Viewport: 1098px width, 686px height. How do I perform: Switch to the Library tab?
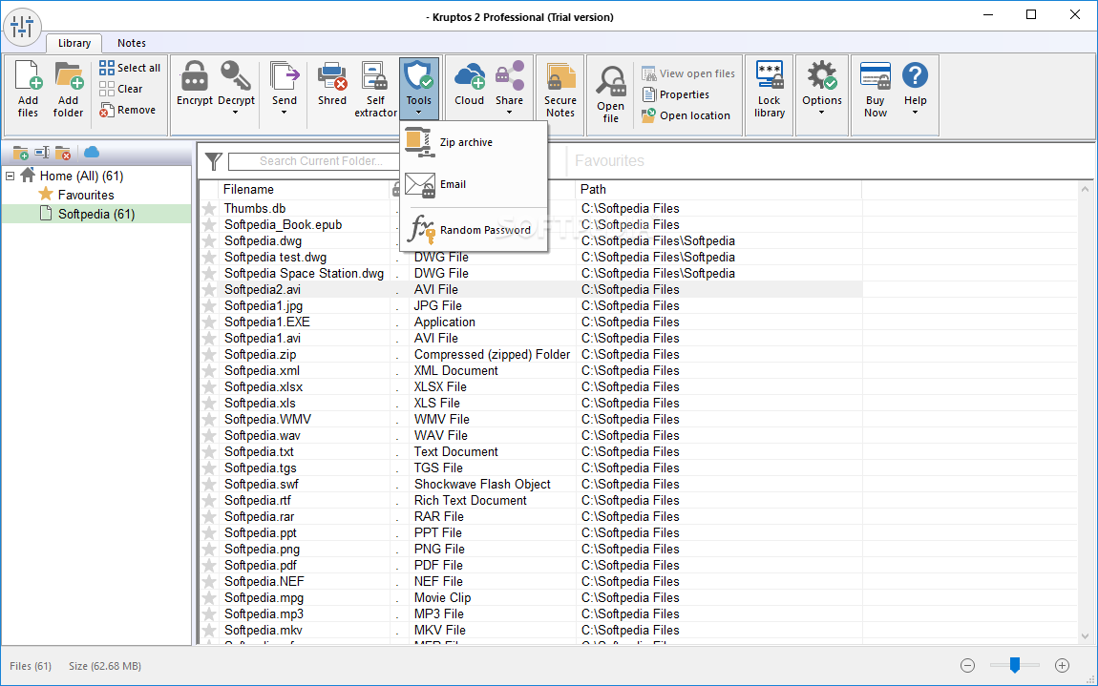pos(74,43)
